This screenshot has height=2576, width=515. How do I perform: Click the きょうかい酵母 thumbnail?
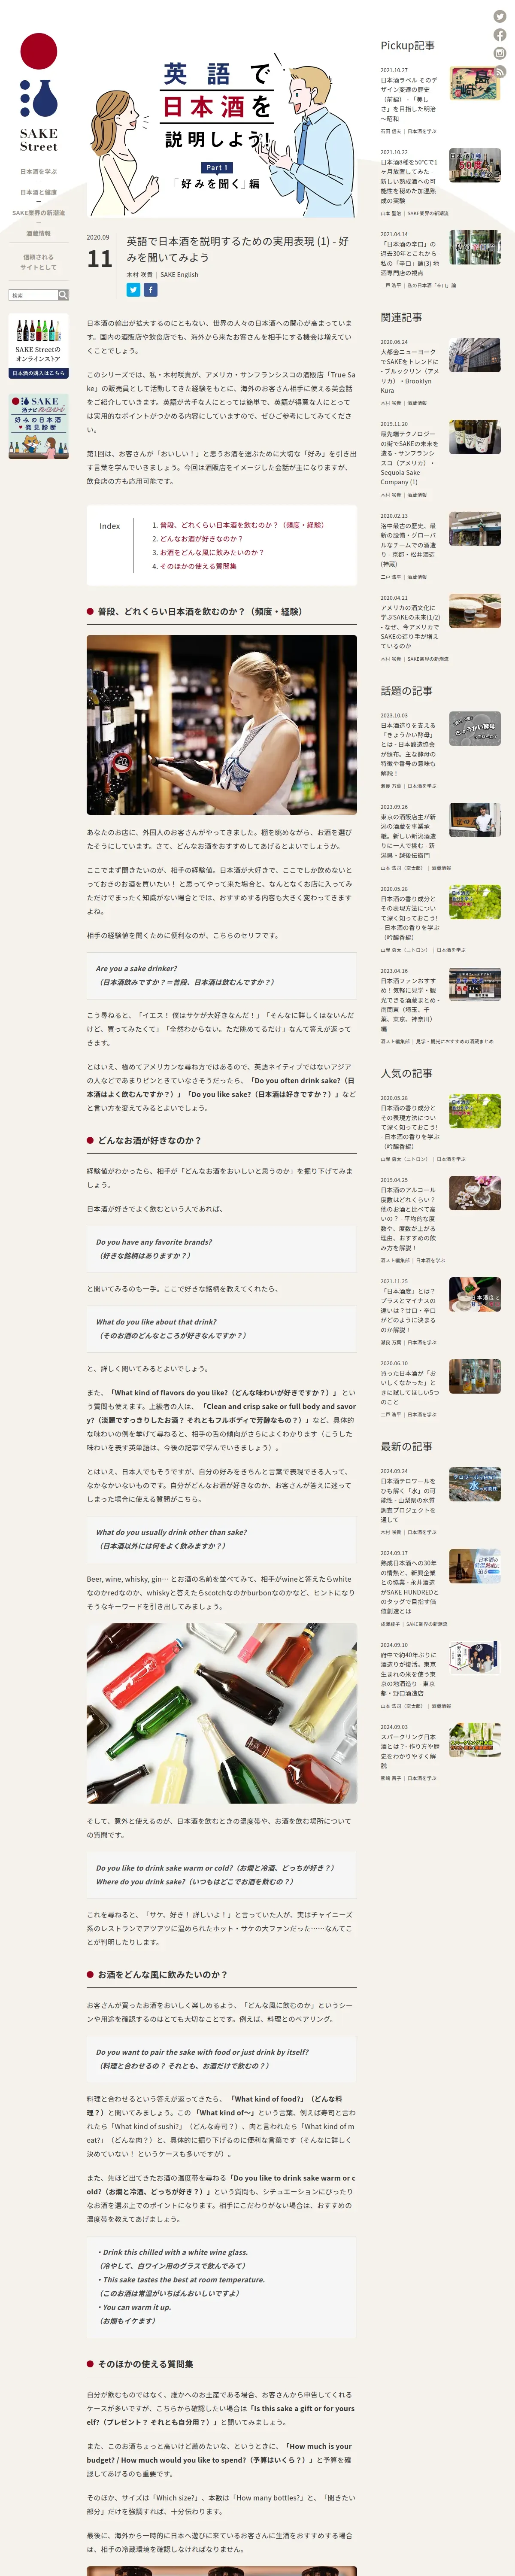[475, 728]
